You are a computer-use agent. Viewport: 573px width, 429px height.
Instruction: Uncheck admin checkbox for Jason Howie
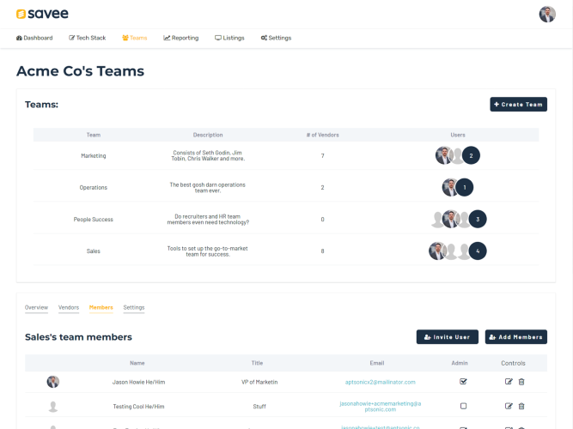[x=463, y=382]
